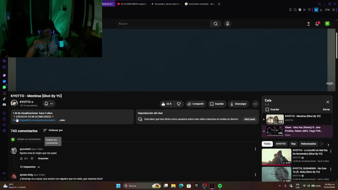Open Windows Start menu

tap(118, 186)
